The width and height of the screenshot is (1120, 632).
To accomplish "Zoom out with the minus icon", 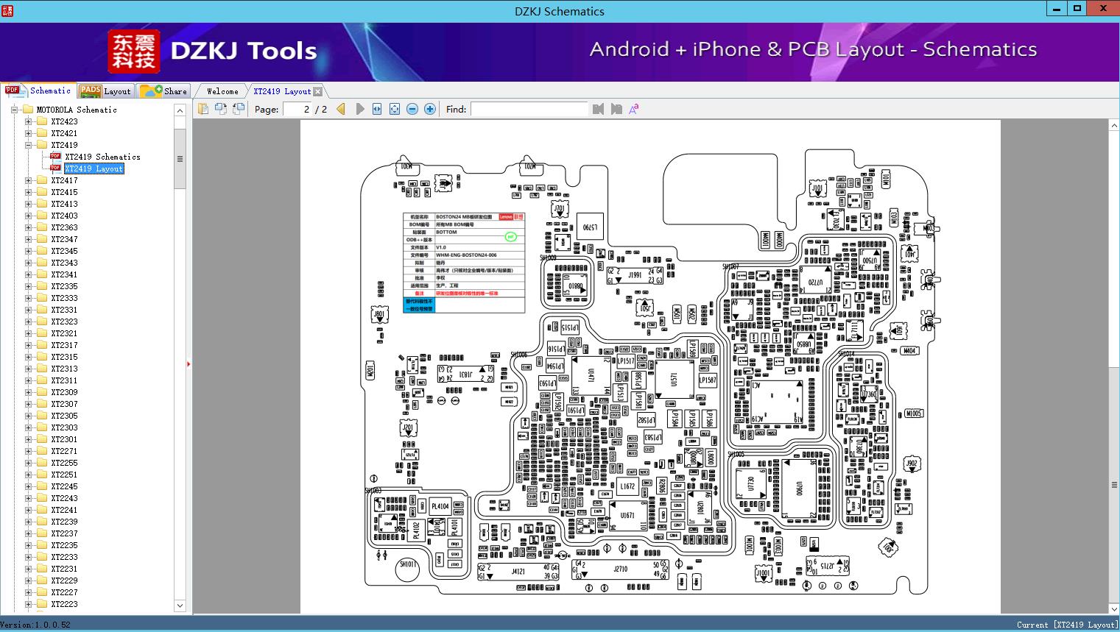I will coord(412,109).
